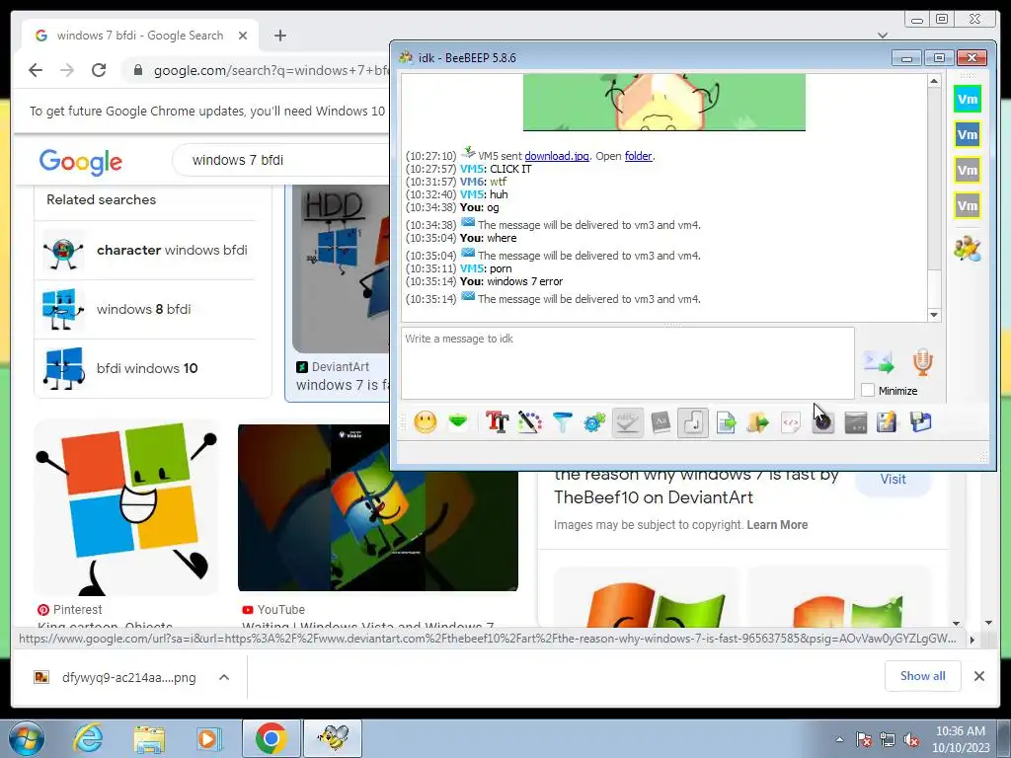Click the group users icon in BeeBEEP sidebar
The image size is (1011, 758).
tap(968, 248)
